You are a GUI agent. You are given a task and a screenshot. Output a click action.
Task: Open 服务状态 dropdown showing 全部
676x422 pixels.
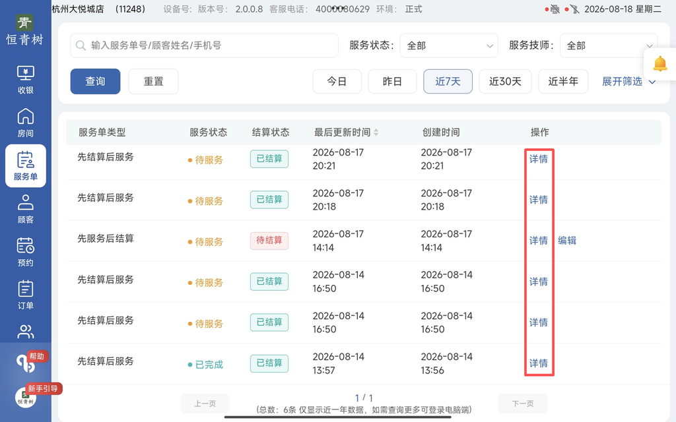(x=449, y=45)
